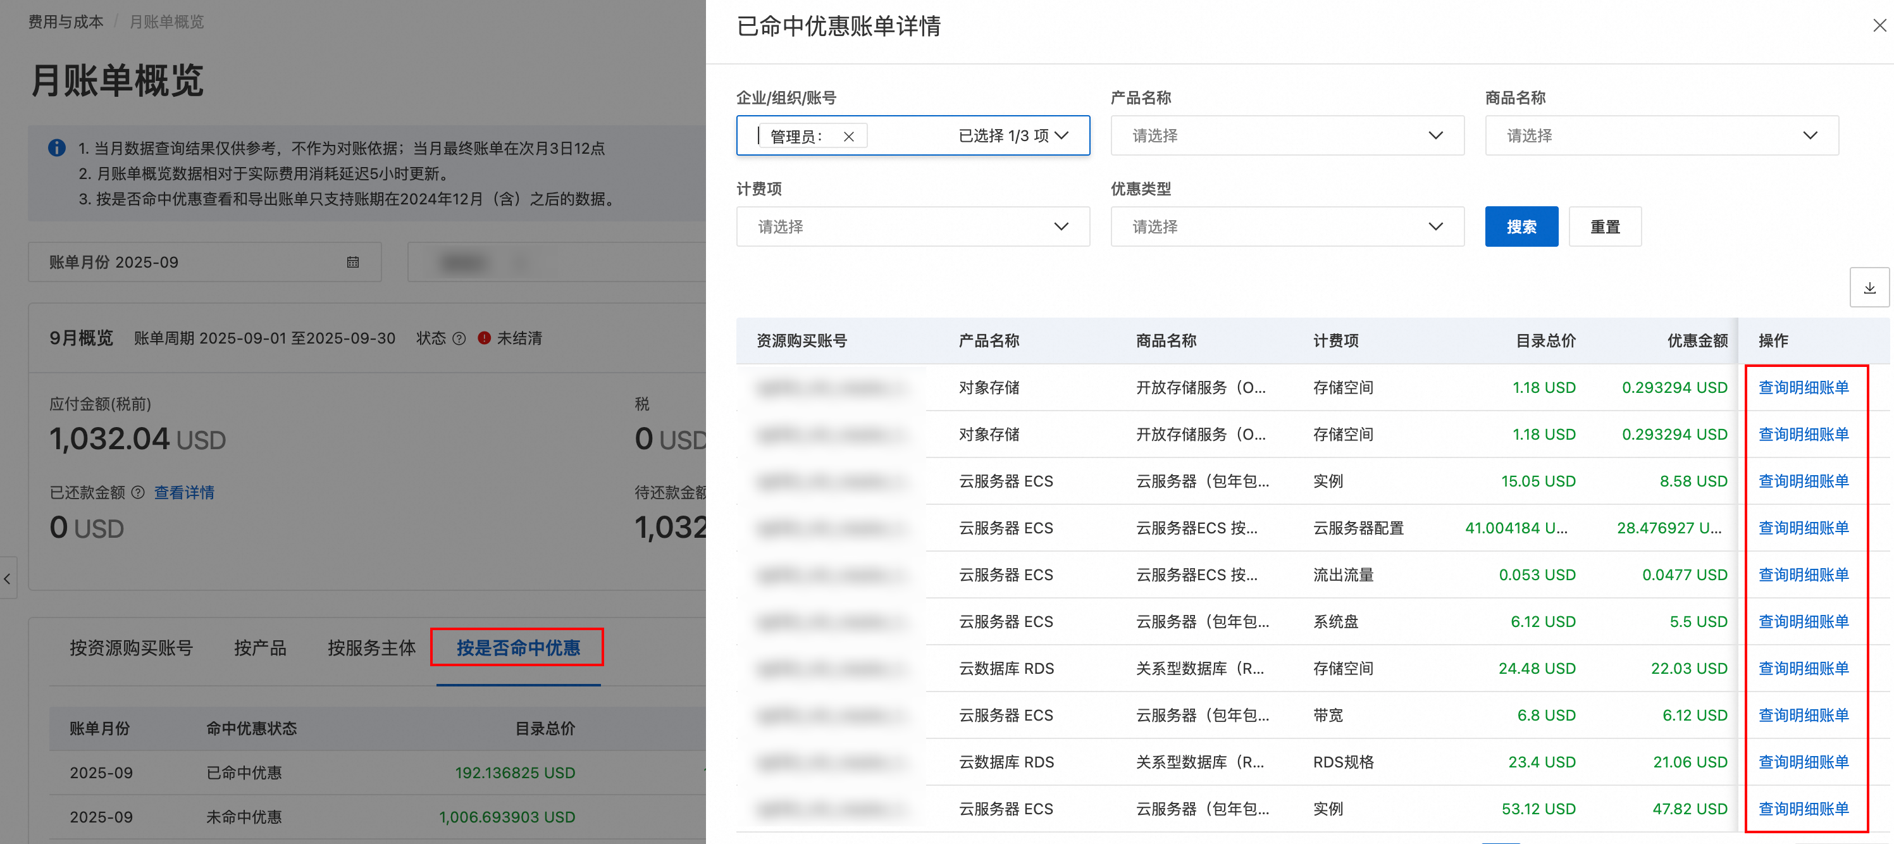Image resolution: width=1894 pixels, height=844 pixels.
Task: Open the 商品名称 dropdown
Action: click(1661, 136)
